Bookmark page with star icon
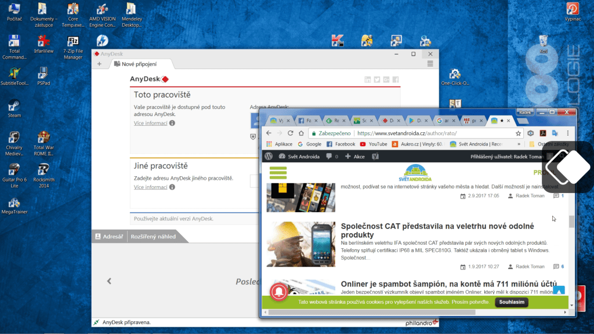Viewport: 594px width, 334px height. click(x=518, y=133)
